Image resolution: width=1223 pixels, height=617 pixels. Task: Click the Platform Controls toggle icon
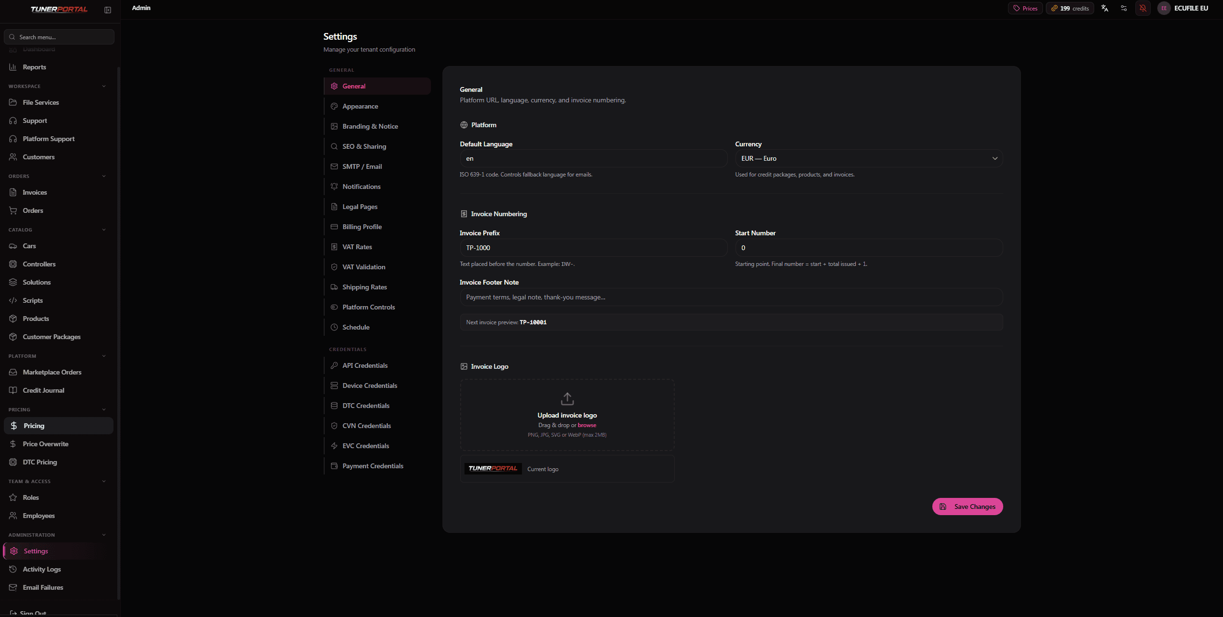pos(334,307)
